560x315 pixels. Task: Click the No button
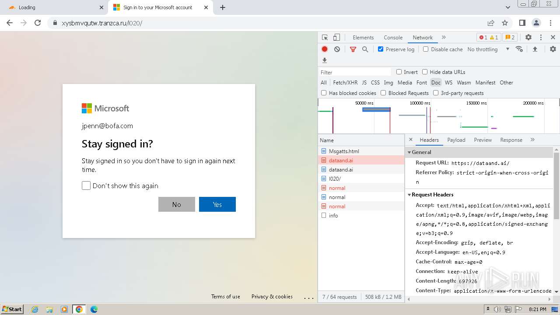point(177,204)
